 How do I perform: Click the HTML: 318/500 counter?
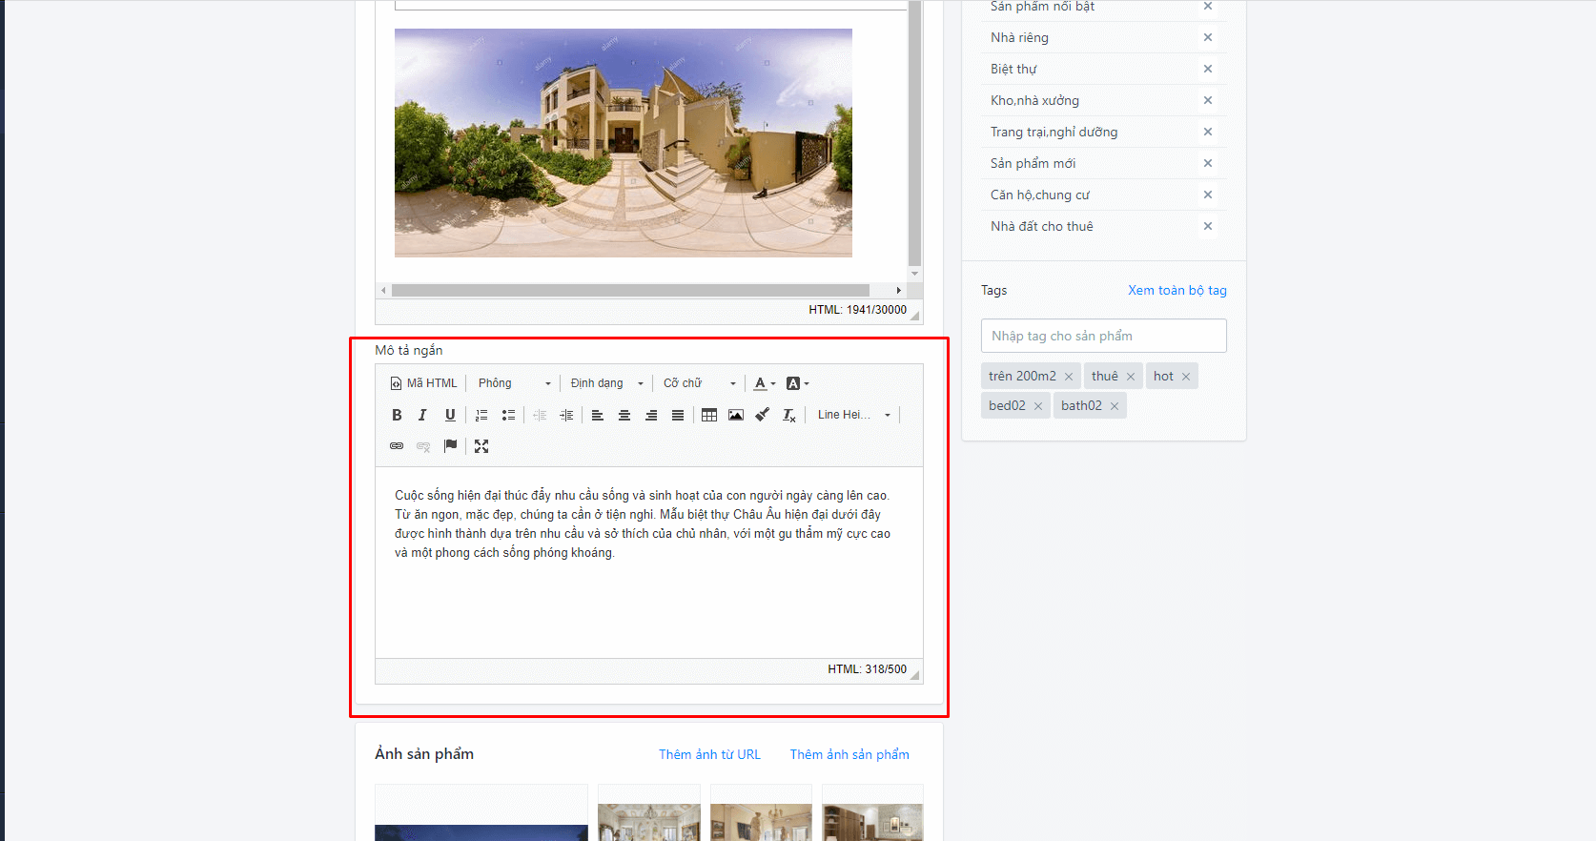pyautogui.click(x=867, y=669)
